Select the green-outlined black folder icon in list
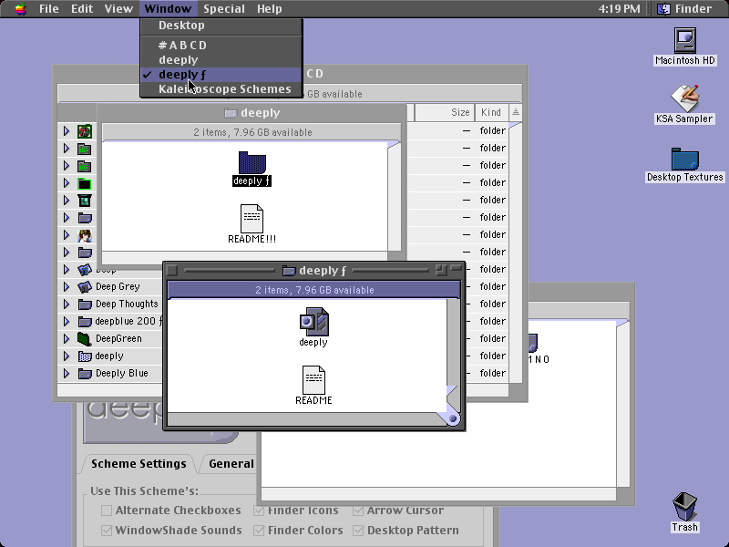The width and height of the screenshot is (729, 547). tap(85, 184)
